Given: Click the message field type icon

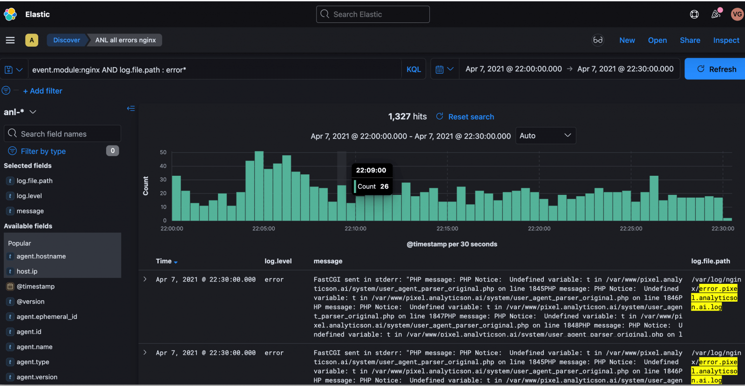Looking at the screenshot, I should pos(10,211).
